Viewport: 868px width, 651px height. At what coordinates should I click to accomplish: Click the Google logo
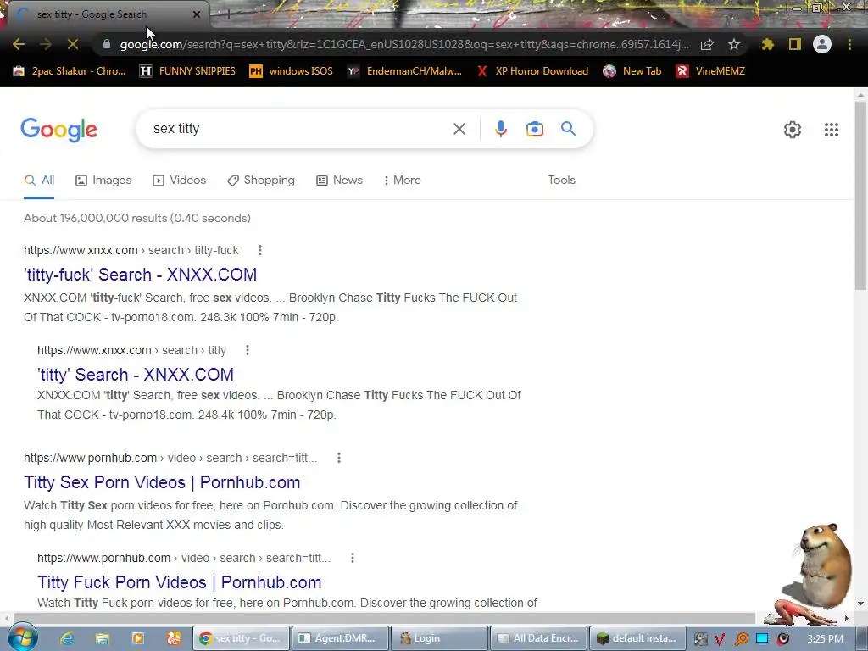[58, 130]
